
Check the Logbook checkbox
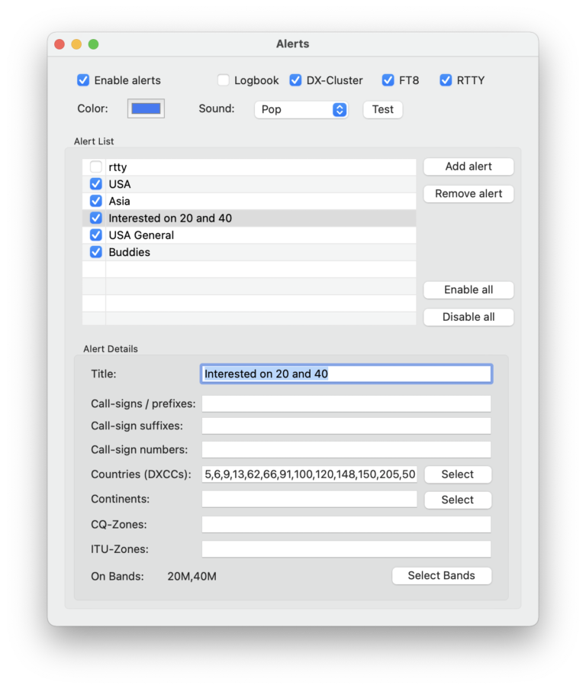[223, 80]
